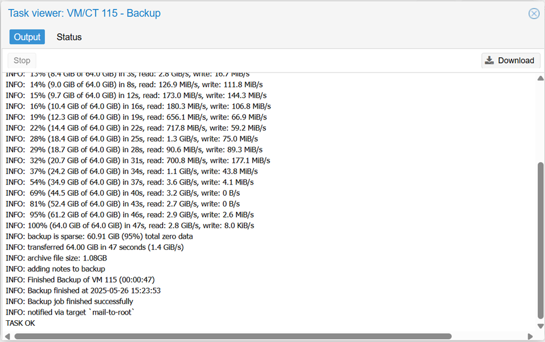
Task: Click the vertical scrollbar thumb
Action: click(540, 240)
